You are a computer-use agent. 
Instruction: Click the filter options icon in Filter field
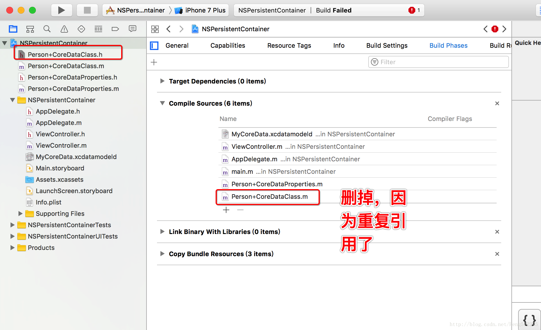click(375, 62)
